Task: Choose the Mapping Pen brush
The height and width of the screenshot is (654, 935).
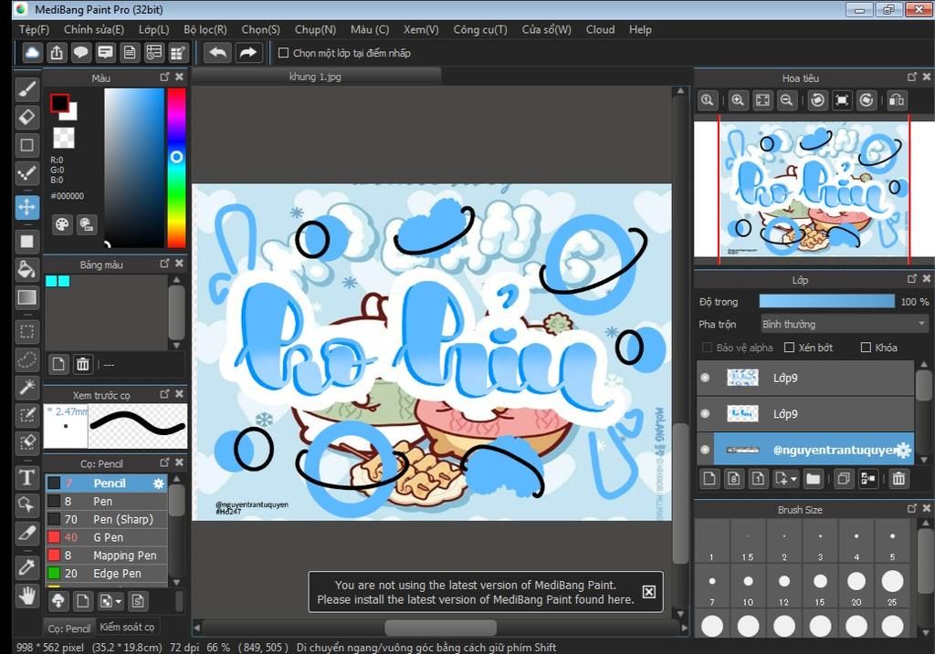Action: 106,555
